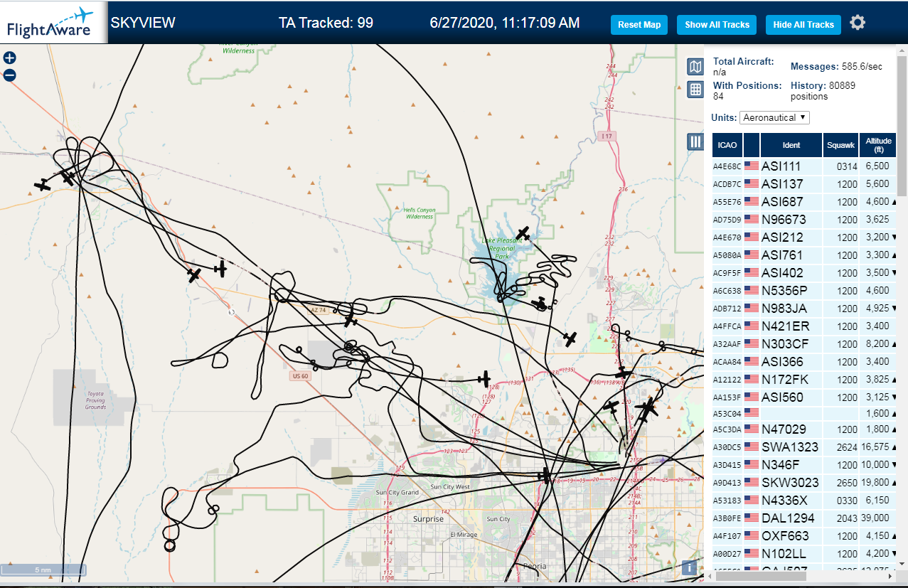Sort the table by the Ident column
Screen dimensions: 908x588
(791, 145)
